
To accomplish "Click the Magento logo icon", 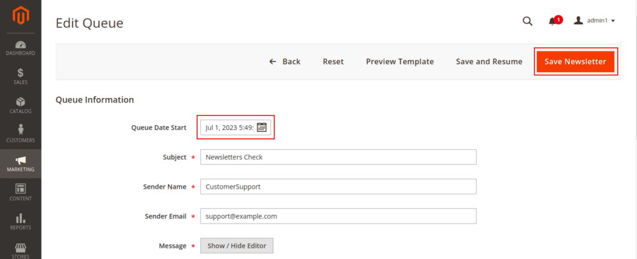I will 21,16.
